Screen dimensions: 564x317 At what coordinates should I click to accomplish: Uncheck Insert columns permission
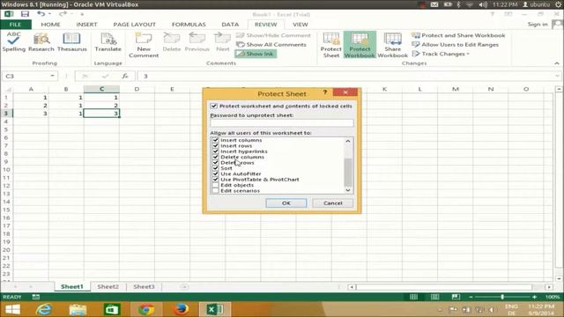click(x=215, y=140)
